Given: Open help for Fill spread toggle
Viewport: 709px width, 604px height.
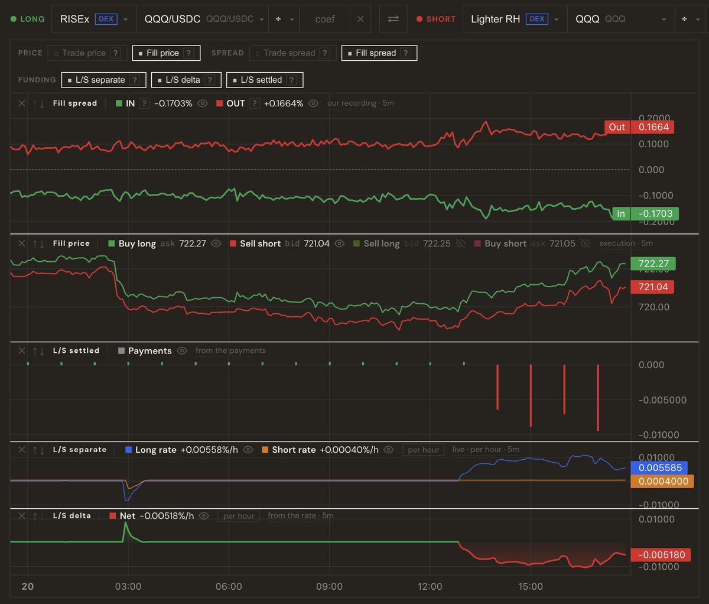Looking at the screenshot, I should click(x=405, y=53).
